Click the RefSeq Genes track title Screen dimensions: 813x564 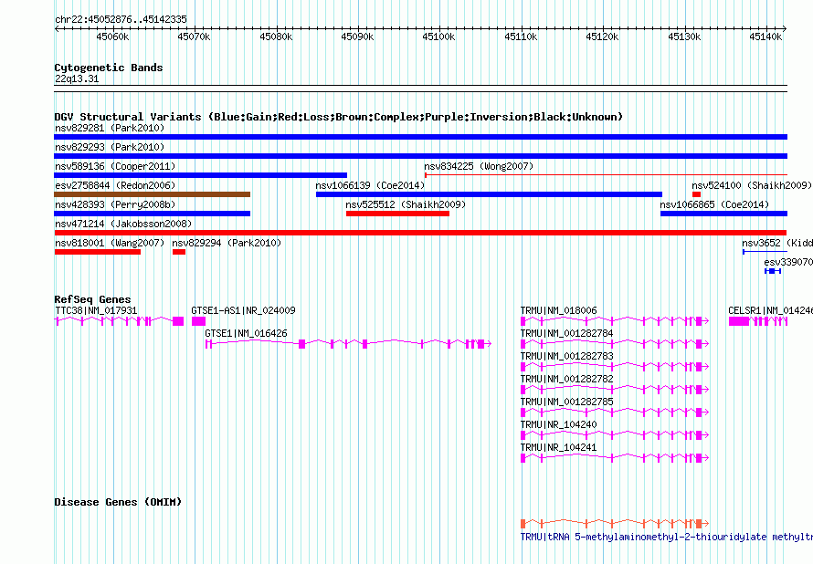[x=92, y=299]
